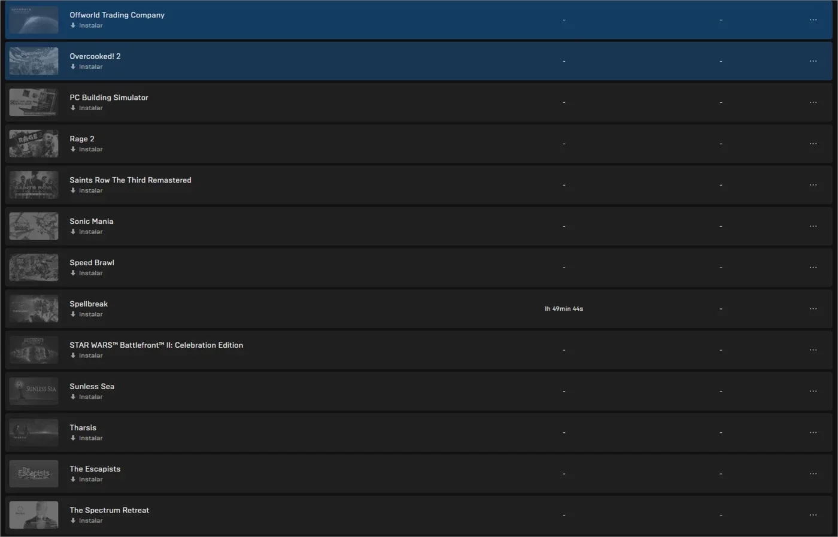Viewport: 838px width, 537px height.
Task: Click the Rage 2 cover thumbnail
Action: 34,144
